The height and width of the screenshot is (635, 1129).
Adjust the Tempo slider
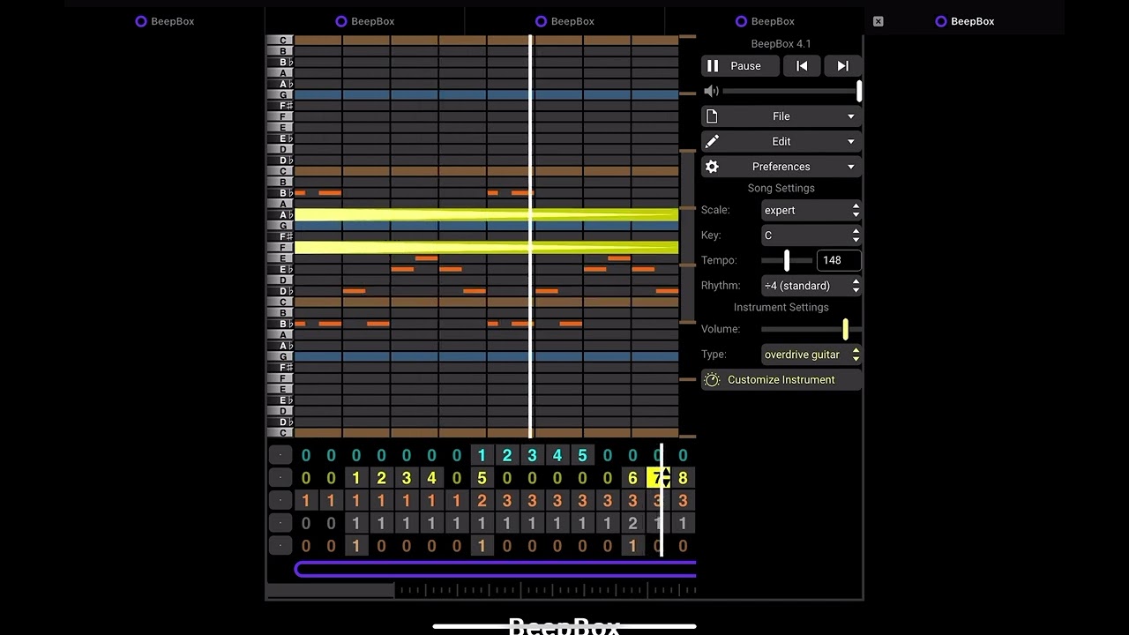[787, 260]
